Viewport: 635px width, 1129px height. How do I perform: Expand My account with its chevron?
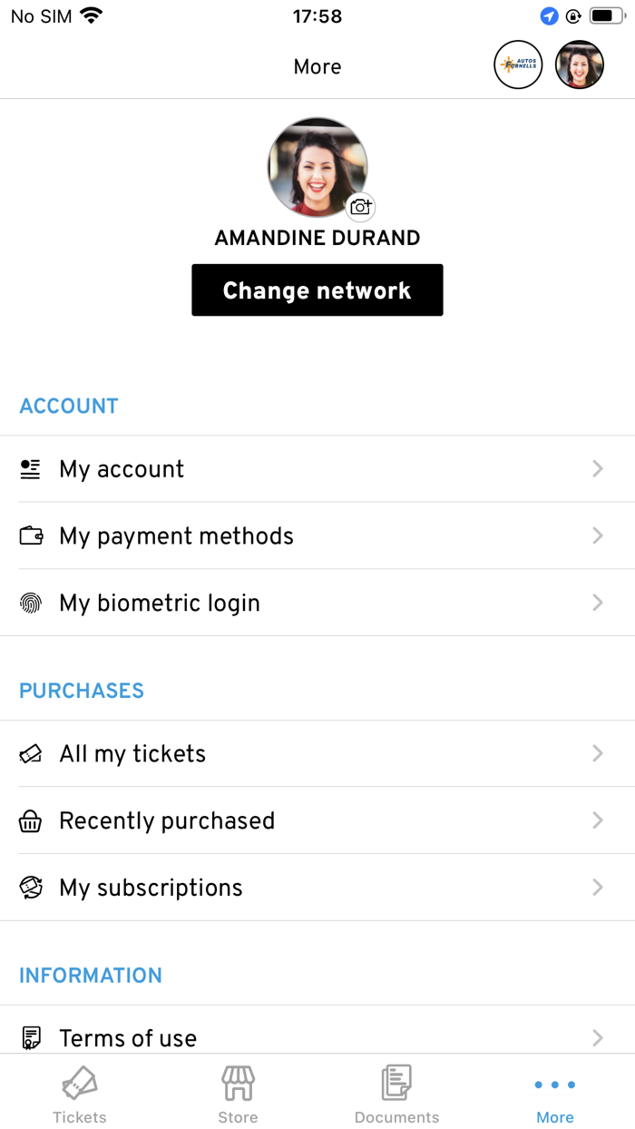[598, 469]
